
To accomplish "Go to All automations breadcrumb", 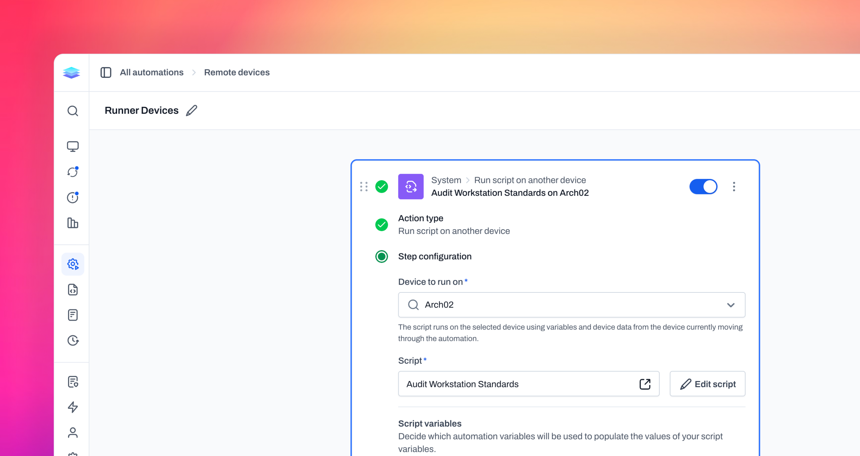I will pos(152,73).
